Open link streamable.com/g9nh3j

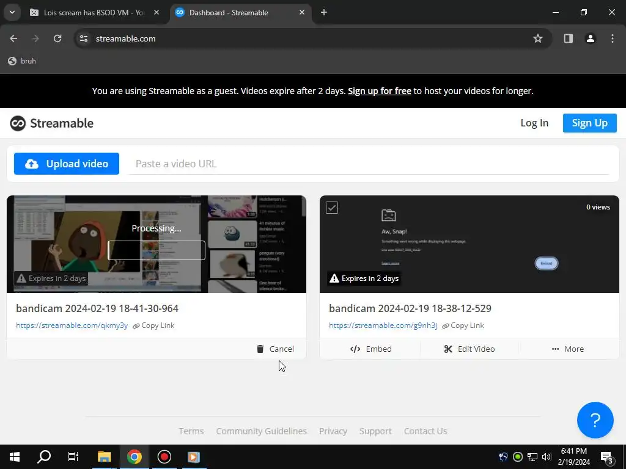383,325
